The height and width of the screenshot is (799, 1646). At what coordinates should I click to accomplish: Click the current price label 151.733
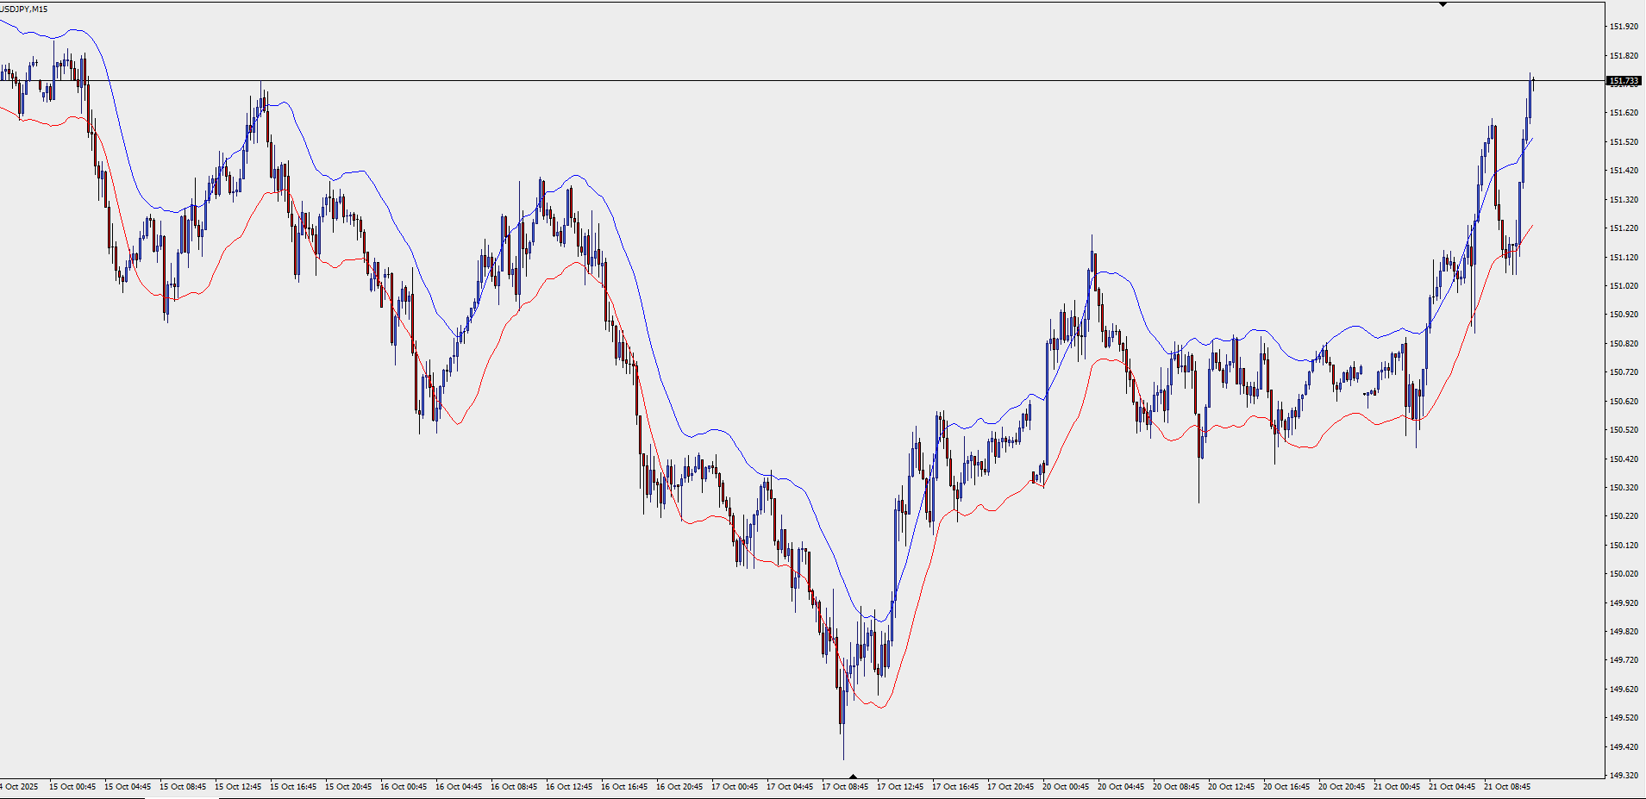1624,81
